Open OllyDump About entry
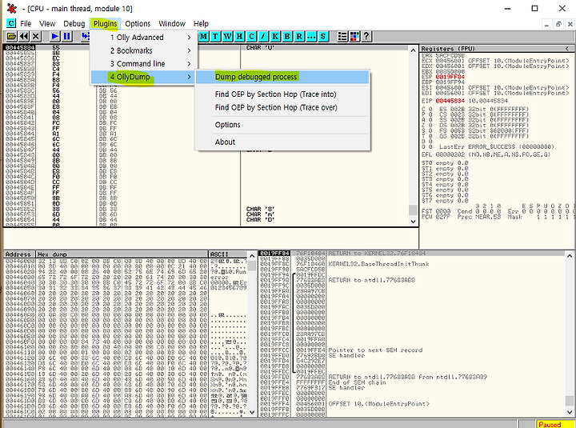The width and height of the screenshot is (576, 428). point(282,142)
